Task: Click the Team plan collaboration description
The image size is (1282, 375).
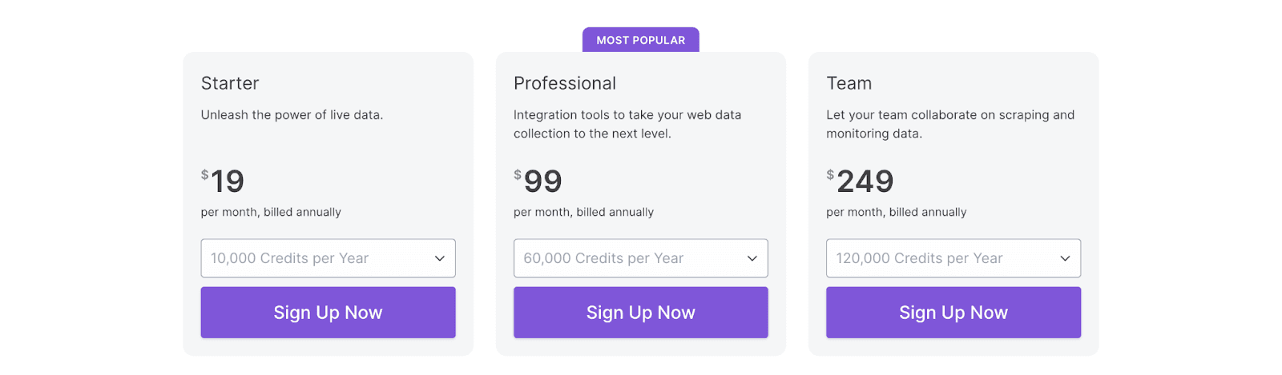Action: 949,124
